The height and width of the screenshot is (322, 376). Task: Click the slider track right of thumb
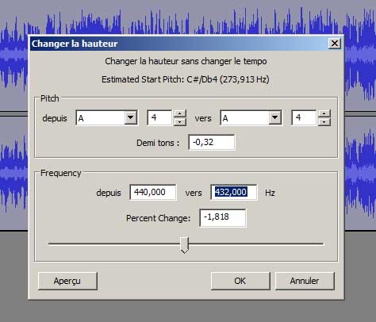256,243
